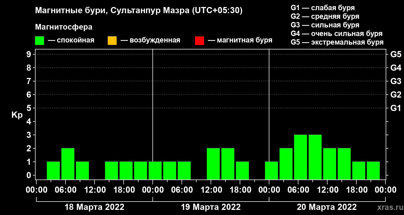Click the red 'магнитная буря' legend swatch

(x=199, y=41)
